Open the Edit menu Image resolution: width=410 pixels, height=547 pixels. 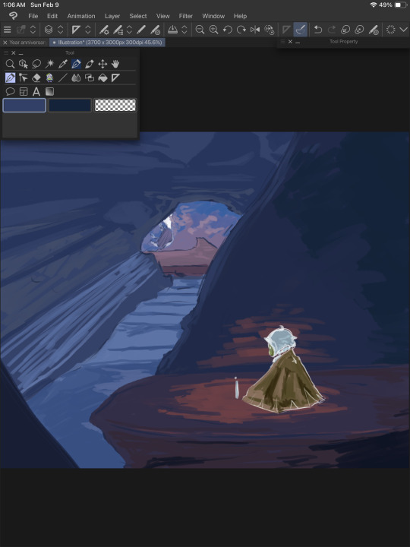(52, 16)
